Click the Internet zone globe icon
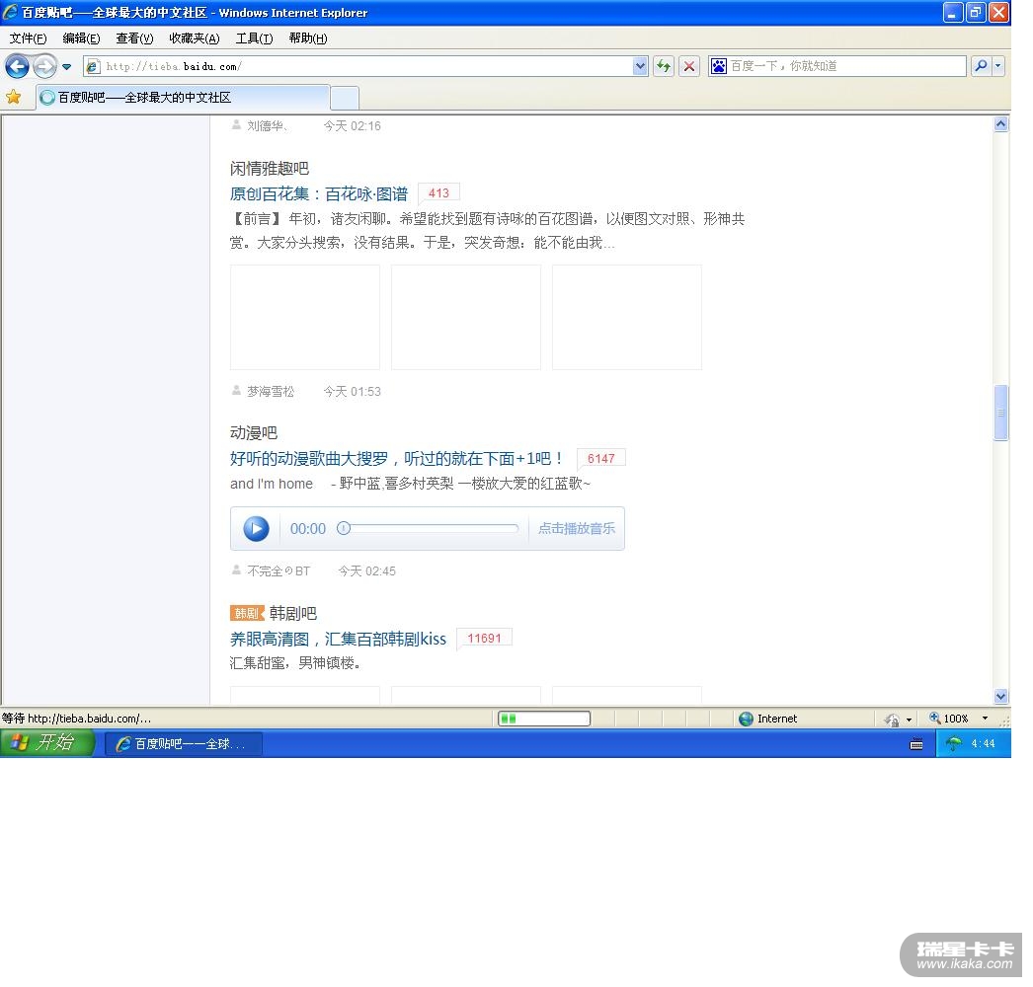This screenshot has width=1033, height=987. click(x=746, y=719)
